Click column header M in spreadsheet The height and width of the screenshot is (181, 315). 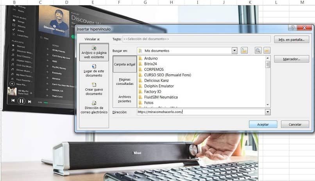pos(302,2)
